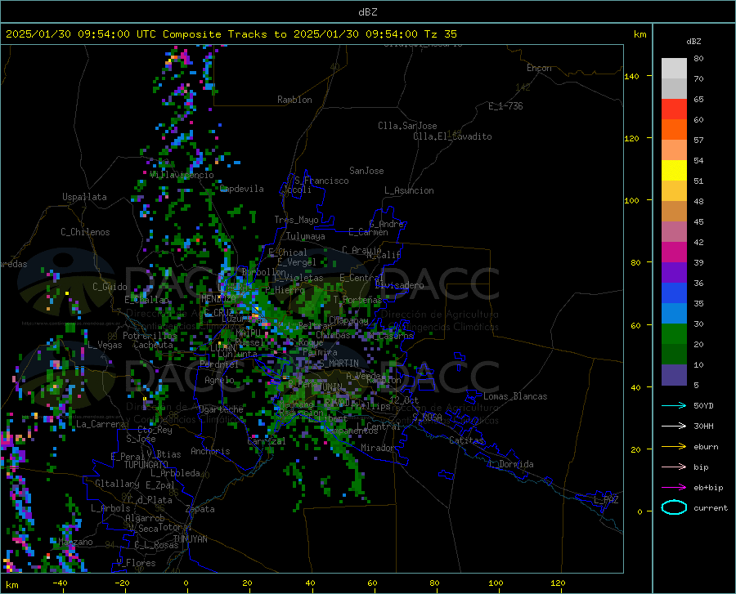Pick the light blue swatch beside 35
This screenshot has height=594, width=736.
click(x=674, y=314)
